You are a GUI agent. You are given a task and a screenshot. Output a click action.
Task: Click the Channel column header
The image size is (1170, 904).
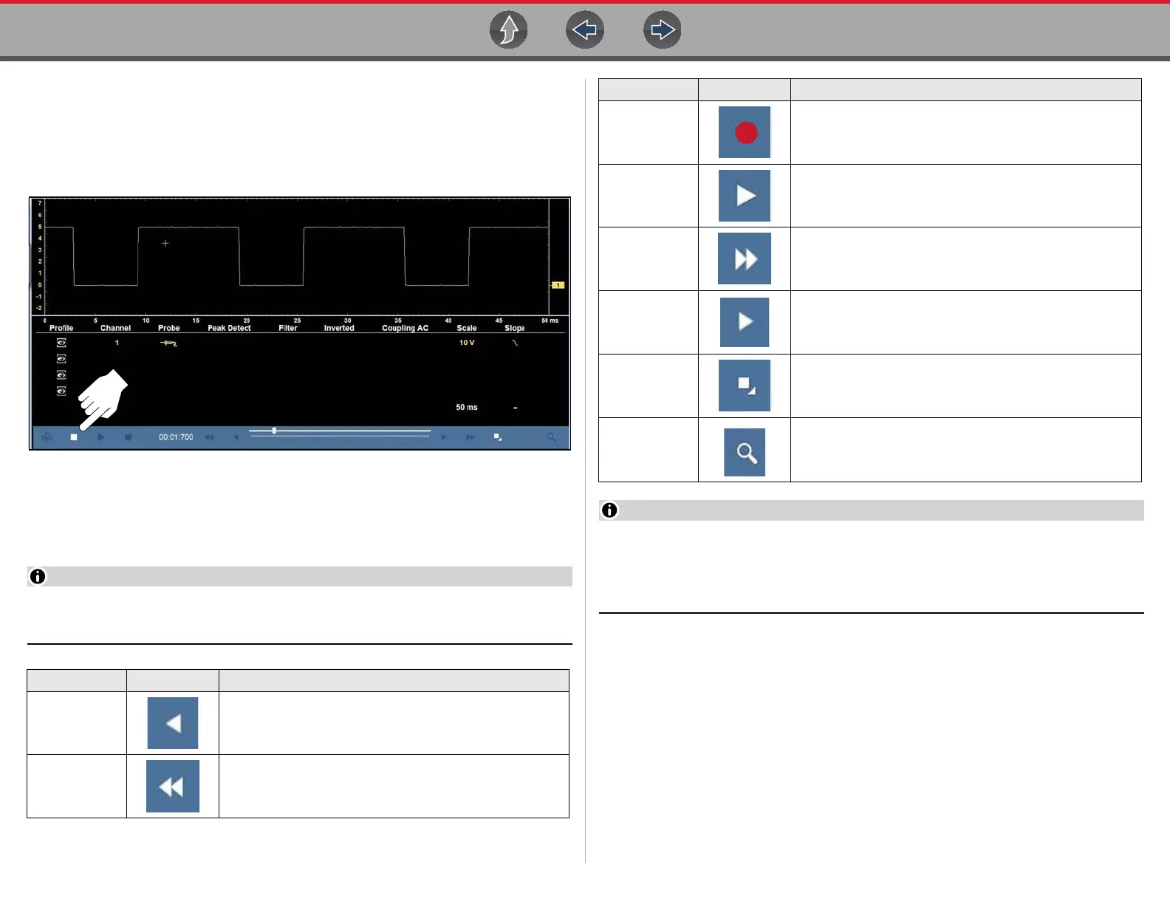[115, 328]
